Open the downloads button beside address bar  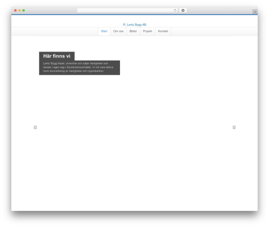[183, 11]
